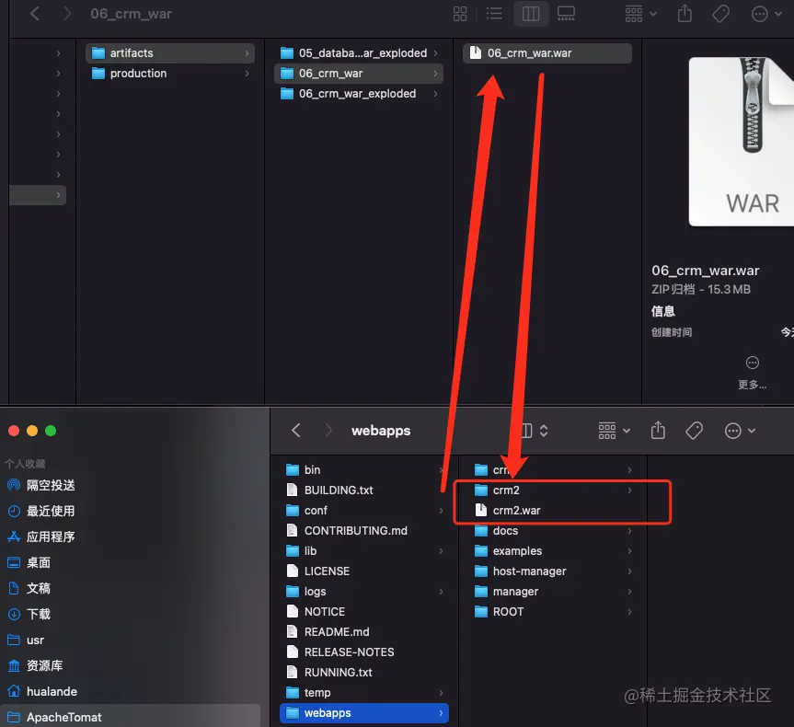
Task: Open 隔空投送 (AirDrop) in sidebar
Action: pyautogui.click(x=41, y=485)
